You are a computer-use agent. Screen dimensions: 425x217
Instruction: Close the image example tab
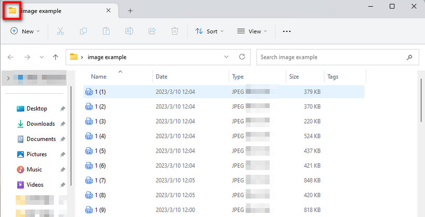click(109, 10)
